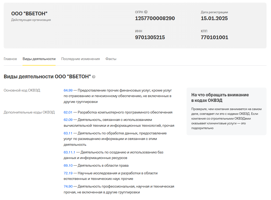Click the ОГРН number 1257700008290
Image resolution: width=271 pixels, height=200 pixels.
click(x=154, y=18)
